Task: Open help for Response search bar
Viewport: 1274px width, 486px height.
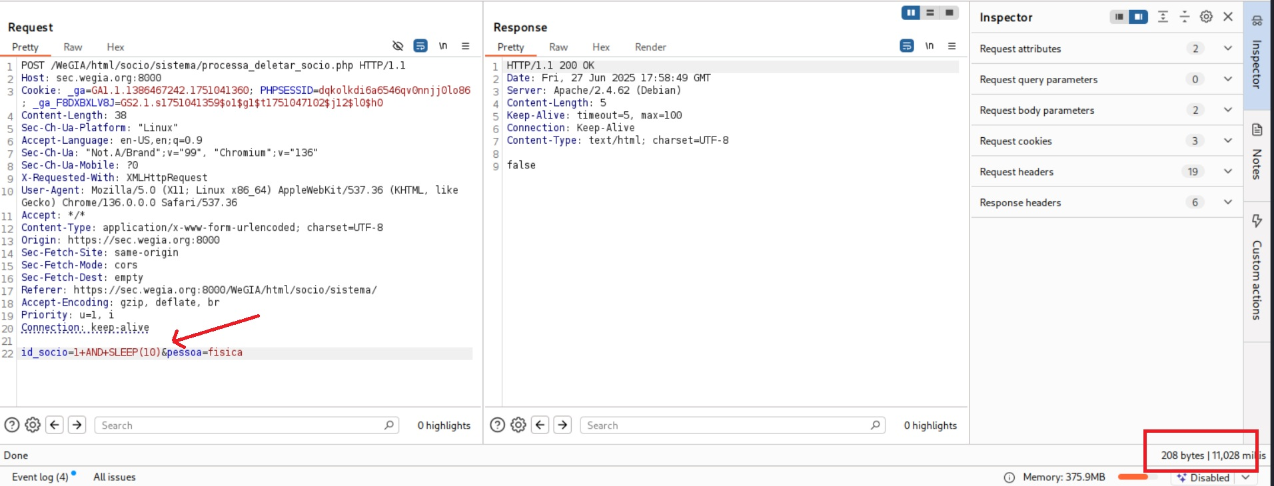Action: (498, 425)
